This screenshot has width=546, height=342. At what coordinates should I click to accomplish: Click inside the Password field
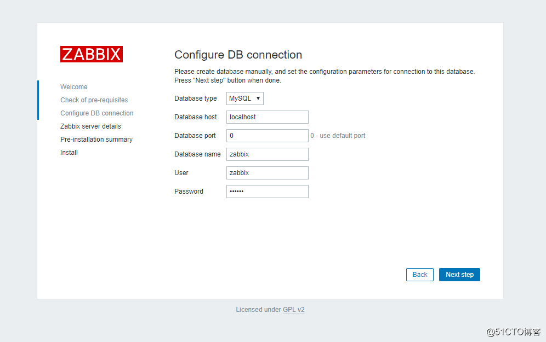point(267,191)
